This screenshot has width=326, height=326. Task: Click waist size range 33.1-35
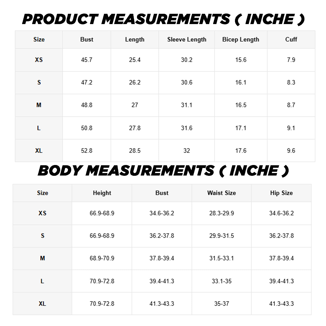(x=221, y=281)
